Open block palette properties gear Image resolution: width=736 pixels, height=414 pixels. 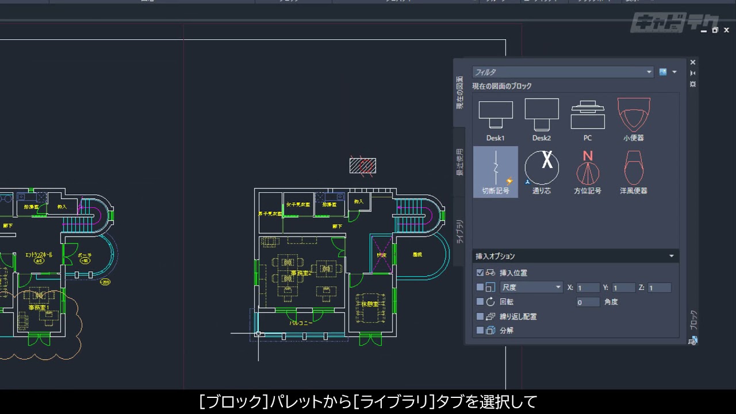pos(693,84)
